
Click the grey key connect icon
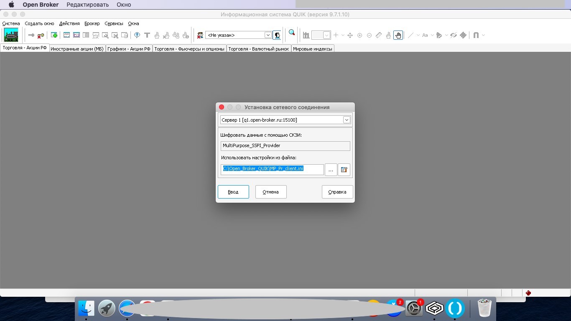tap(31, 35)
